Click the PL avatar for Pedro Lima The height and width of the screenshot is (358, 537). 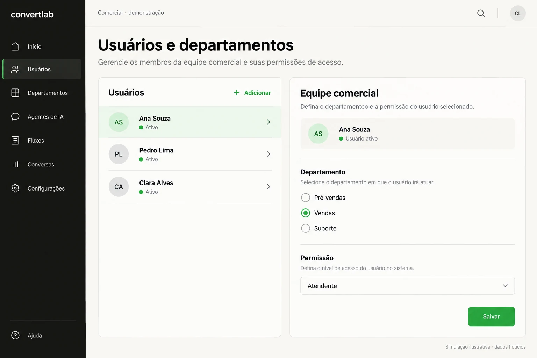pos(119,154)
